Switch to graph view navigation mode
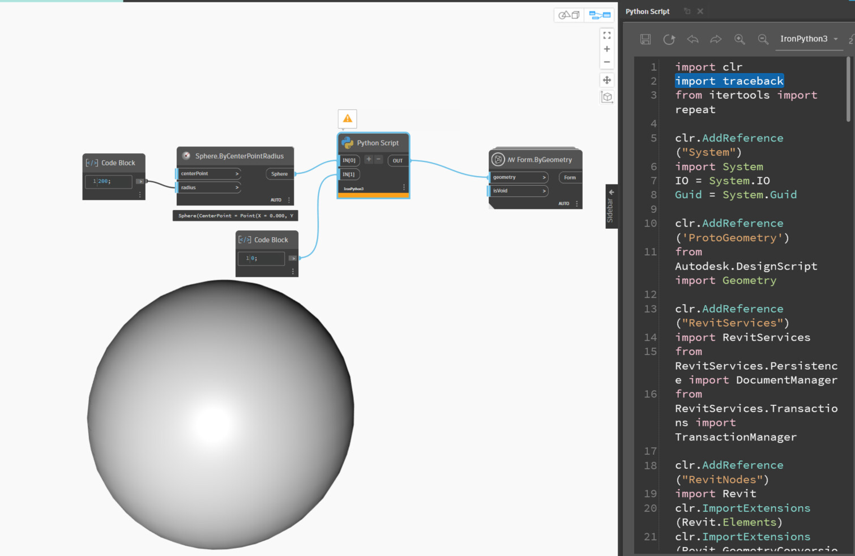855x556 pixels. click(x=600, y=15)
